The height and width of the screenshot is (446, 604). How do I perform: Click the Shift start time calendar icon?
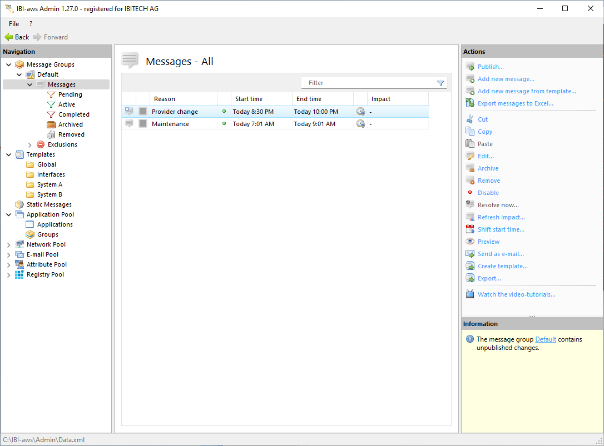470,229
